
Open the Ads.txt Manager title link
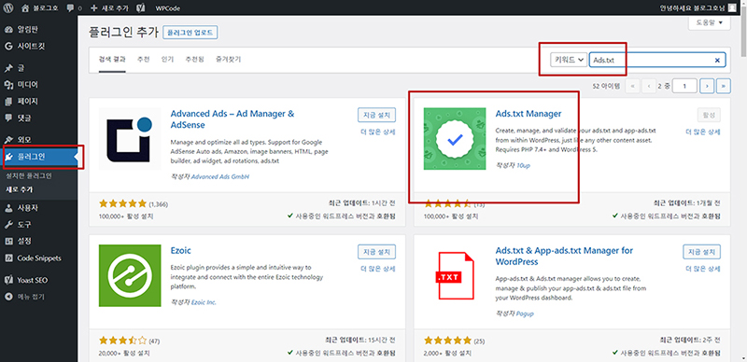tap(529, 114)
